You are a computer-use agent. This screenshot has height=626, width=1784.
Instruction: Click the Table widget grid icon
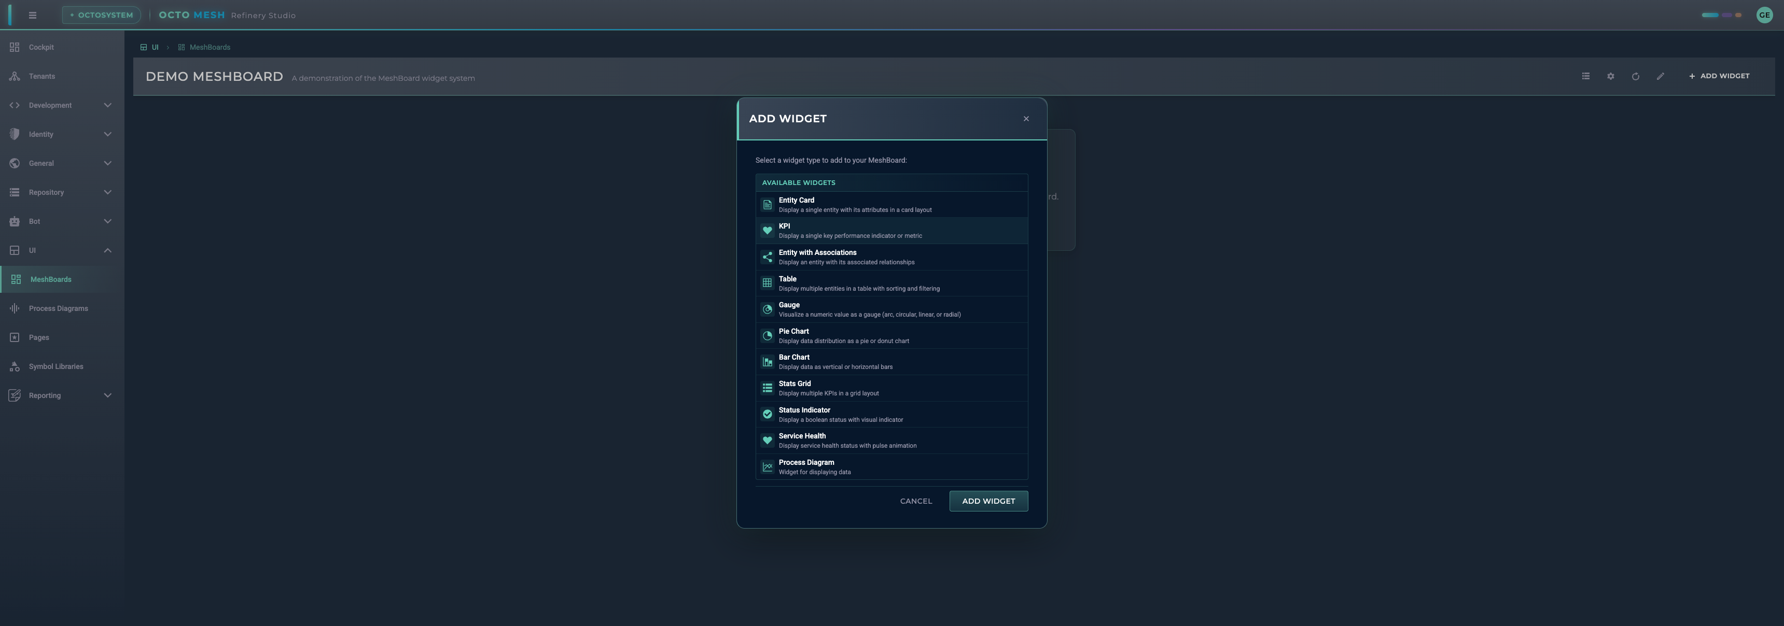click(768, 283)
